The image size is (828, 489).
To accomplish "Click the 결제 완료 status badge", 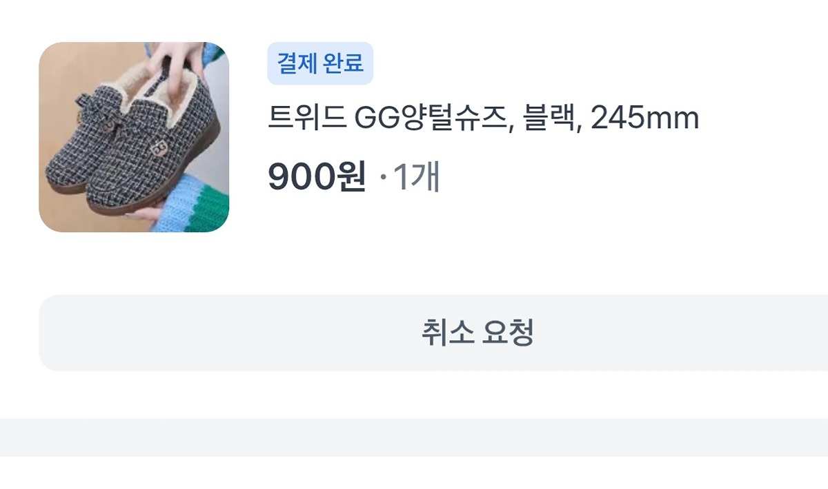I will (320, 63).
